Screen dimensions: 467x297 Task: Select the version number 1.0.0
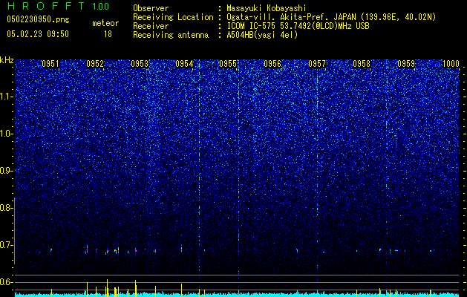(100, 7)
